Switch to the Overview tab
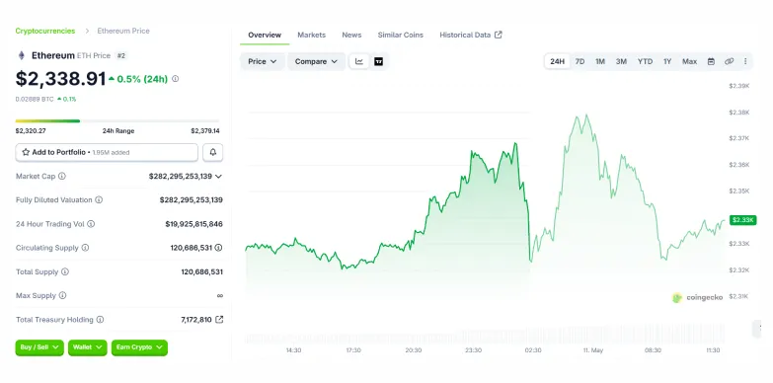This screenshot has height=383, width=773. point(265,35)
